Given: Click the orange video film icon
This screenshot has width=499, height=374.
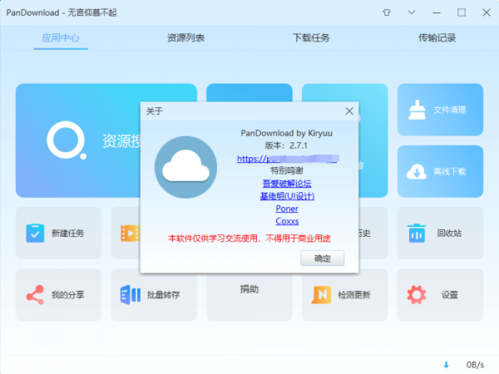Looking at the screenshot, I should click(130, 233).
